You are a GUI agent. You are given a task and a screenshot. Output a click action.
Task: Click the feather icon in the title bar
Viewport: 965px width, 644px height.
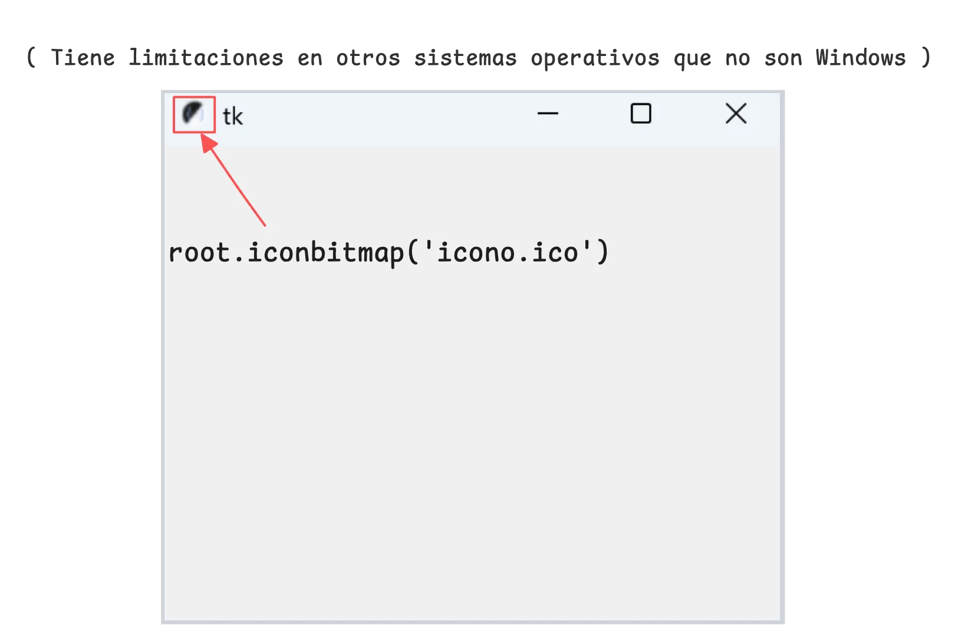click(193, 113)
